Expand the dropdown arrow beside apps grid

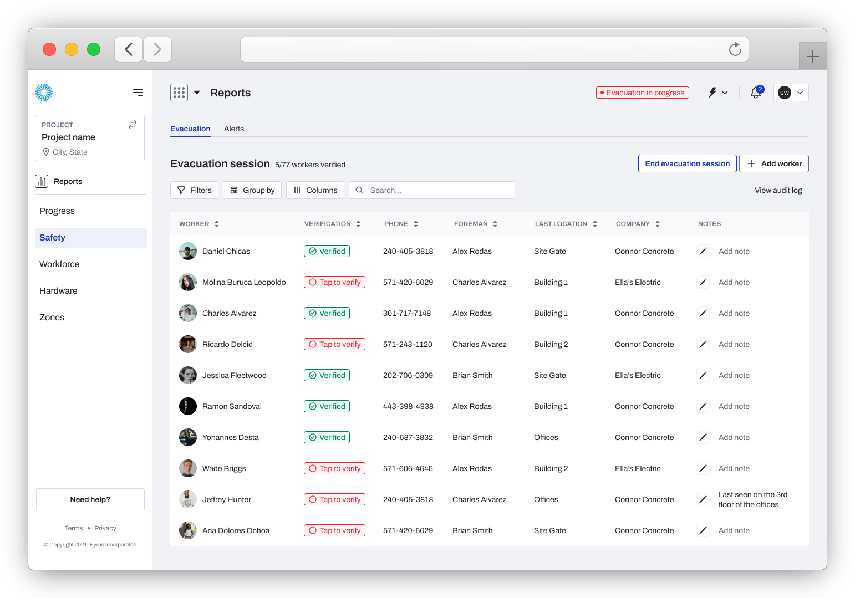197,93
